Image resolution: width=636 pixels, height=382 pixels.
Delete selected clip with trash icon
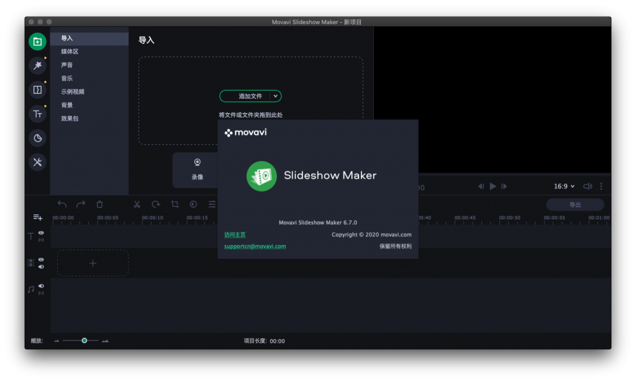pos(99,204)
